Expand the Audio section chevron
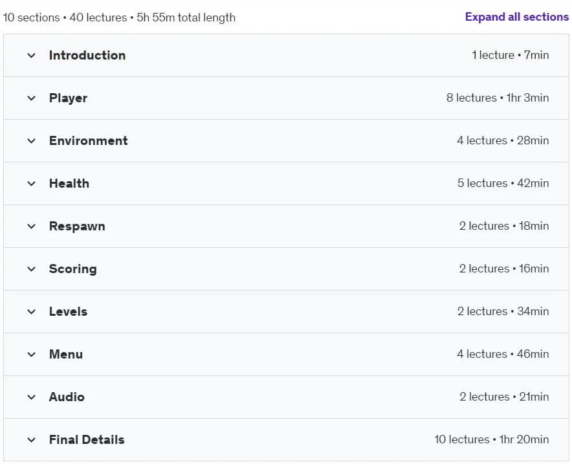The height and width of the screenshot is (464, 572). click(x=31, y=397)
